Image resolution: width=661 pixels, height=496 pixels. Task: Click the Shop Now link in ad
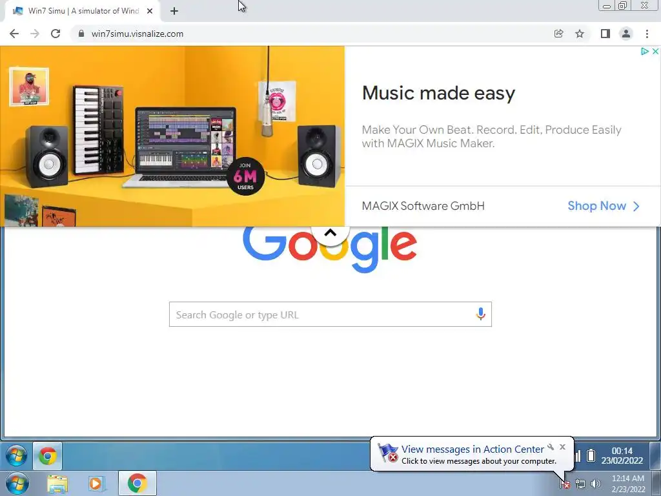(x=604, y=206)
